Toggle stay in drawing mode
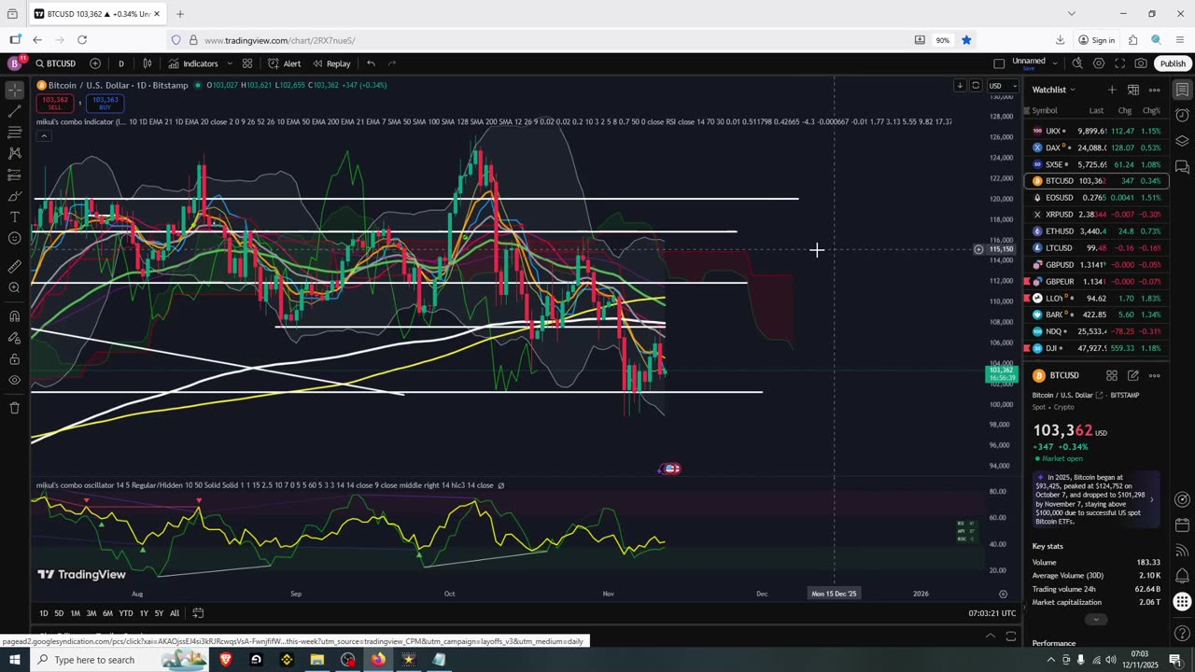 point(14,337)
